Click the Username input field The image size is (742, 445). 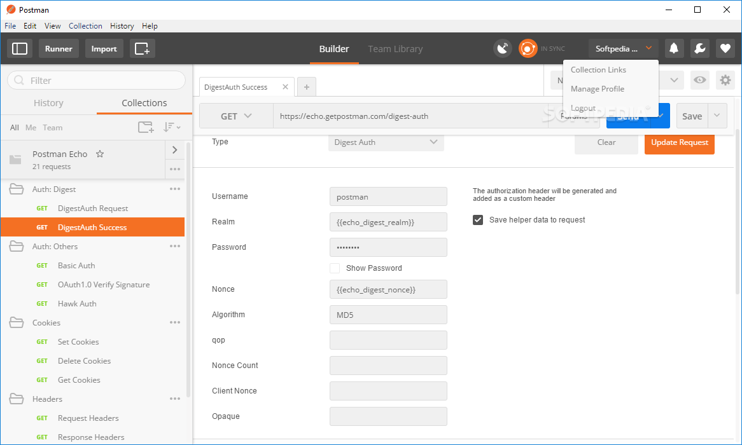(x=388, y=196)
